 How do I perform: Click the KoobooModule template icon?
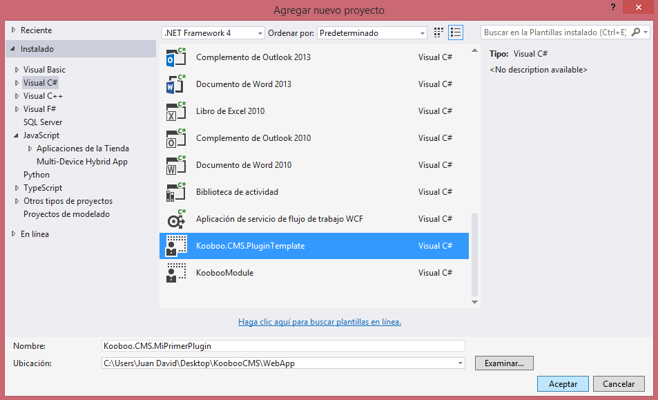point(176,272)
